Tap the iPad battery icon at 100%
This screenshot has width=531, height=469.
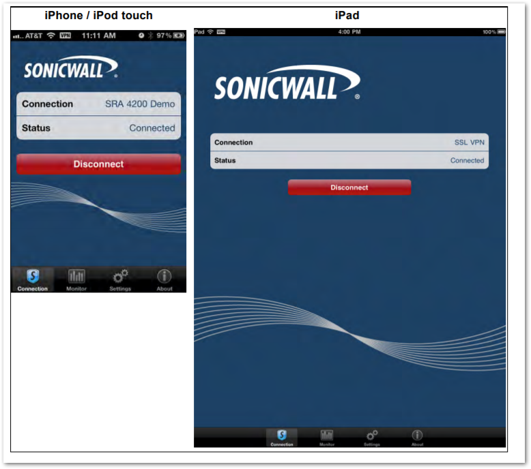pos(501,32)
